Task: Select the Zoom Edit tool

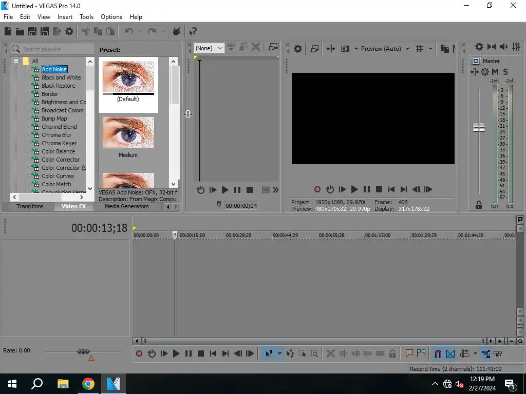Action: coord(314,354)
